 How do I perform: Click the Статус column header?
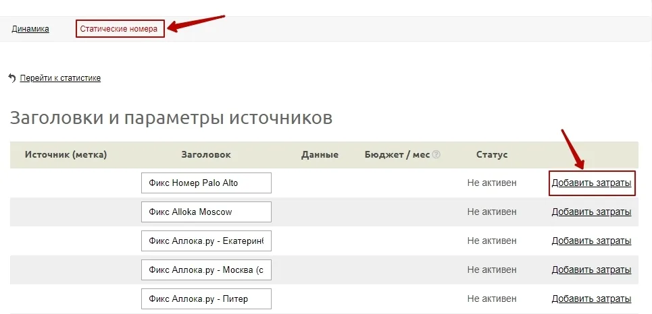pyautogui.click(x=492, y=155)
